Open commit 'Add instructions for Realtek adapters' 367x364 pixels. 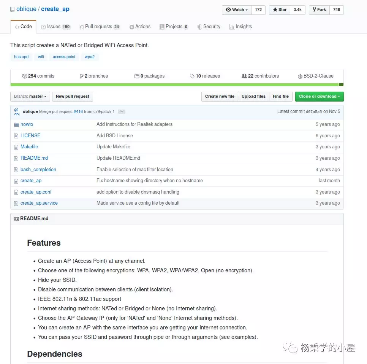(x=134, y=124)
